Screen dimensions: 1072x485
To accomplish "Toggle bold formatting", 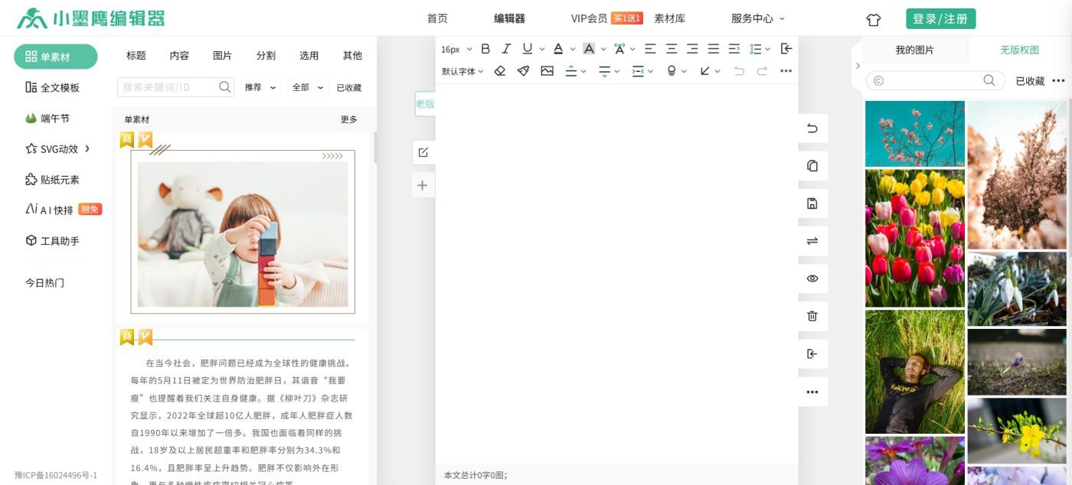I will tap(485, 48).
